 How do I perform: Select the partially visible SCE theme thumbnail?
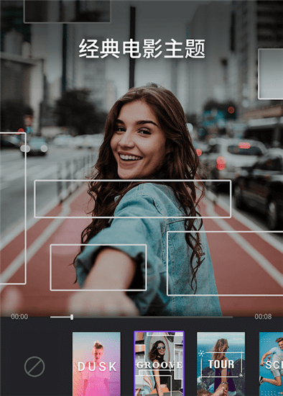click(272, 364)
